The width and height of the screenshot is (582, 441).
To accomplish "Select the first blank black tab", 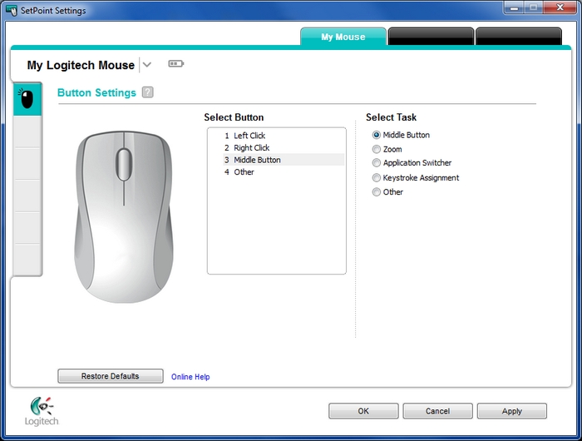I will point(431,37).
